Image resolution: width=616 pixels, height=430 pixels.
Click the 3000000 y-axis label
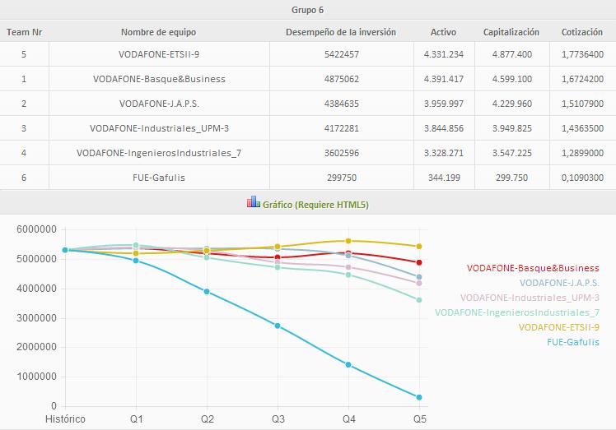(36, 318)
